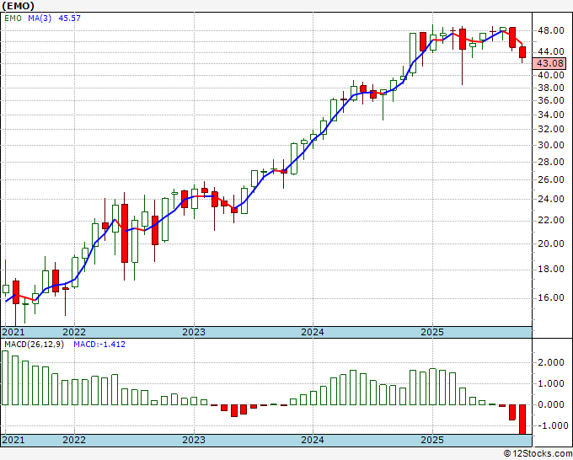Click the latest red candlestick near 43
Screen dimensions: 573x460
(522, 52)
